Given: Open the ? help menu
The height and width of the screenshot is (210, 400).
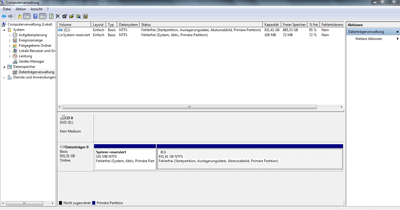Looking at the screenshot, I should 48,9.
